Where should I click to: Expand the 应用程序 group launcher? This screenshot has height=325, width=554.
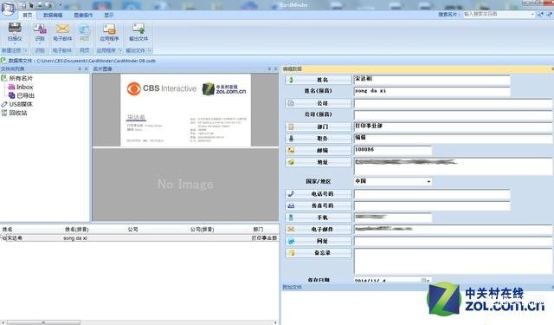tap(120, 50)
